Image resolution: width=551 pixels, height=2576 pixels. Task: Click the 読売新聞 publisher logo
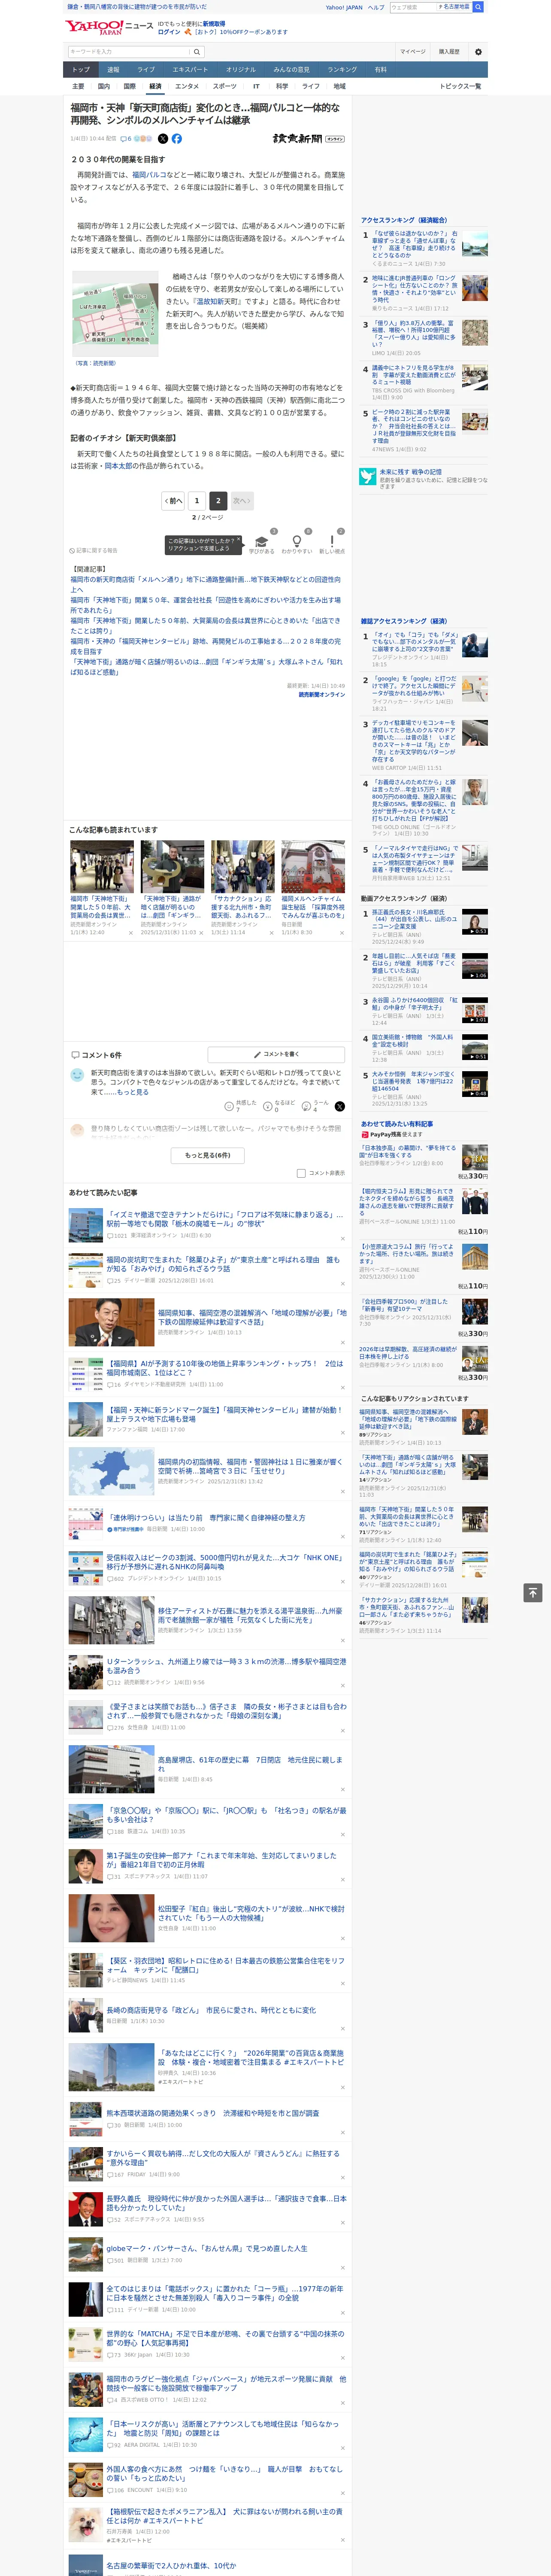tap(308, 139)
